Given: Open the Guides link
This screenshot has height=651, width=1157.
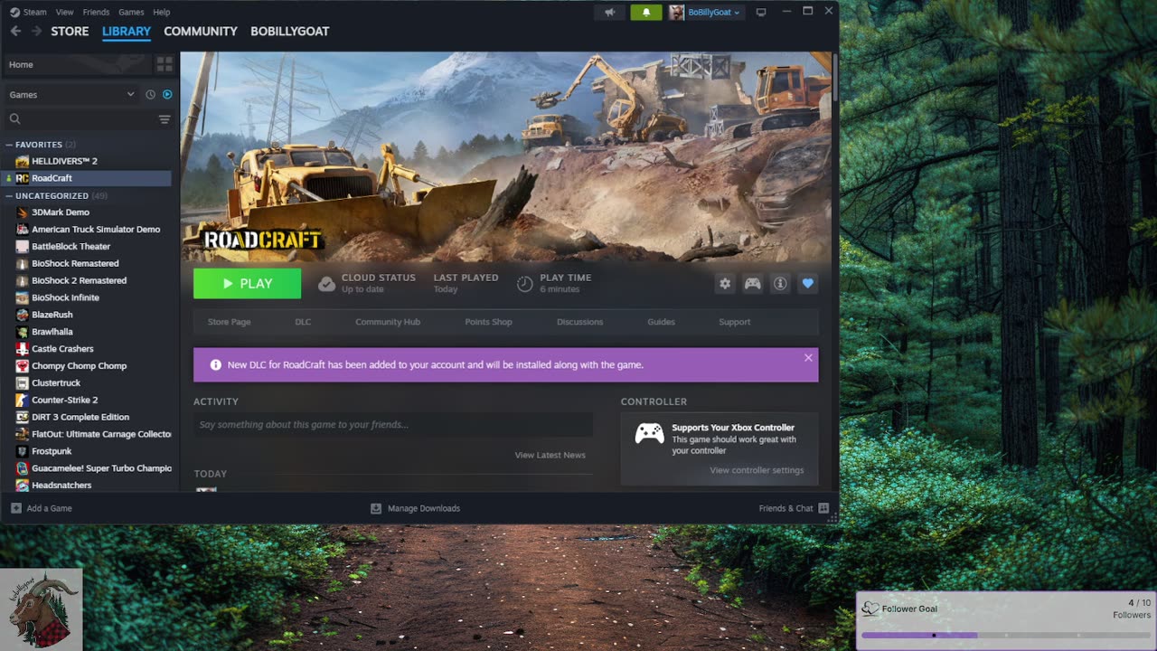Looking at the screenshot, I should (x=661, y=322).
